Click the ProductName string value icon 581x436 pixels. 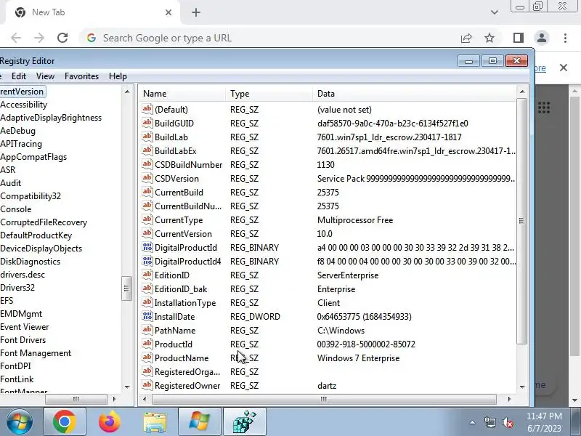[147, 358]
